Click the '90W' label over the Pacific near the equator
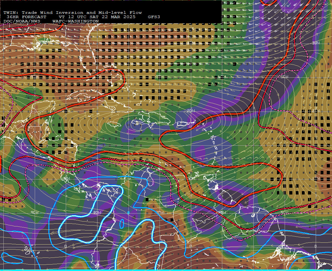 [34, 212]
